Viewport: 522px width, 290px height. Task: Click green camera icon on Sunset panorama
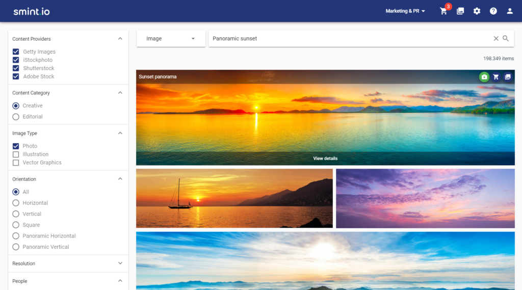484,77
